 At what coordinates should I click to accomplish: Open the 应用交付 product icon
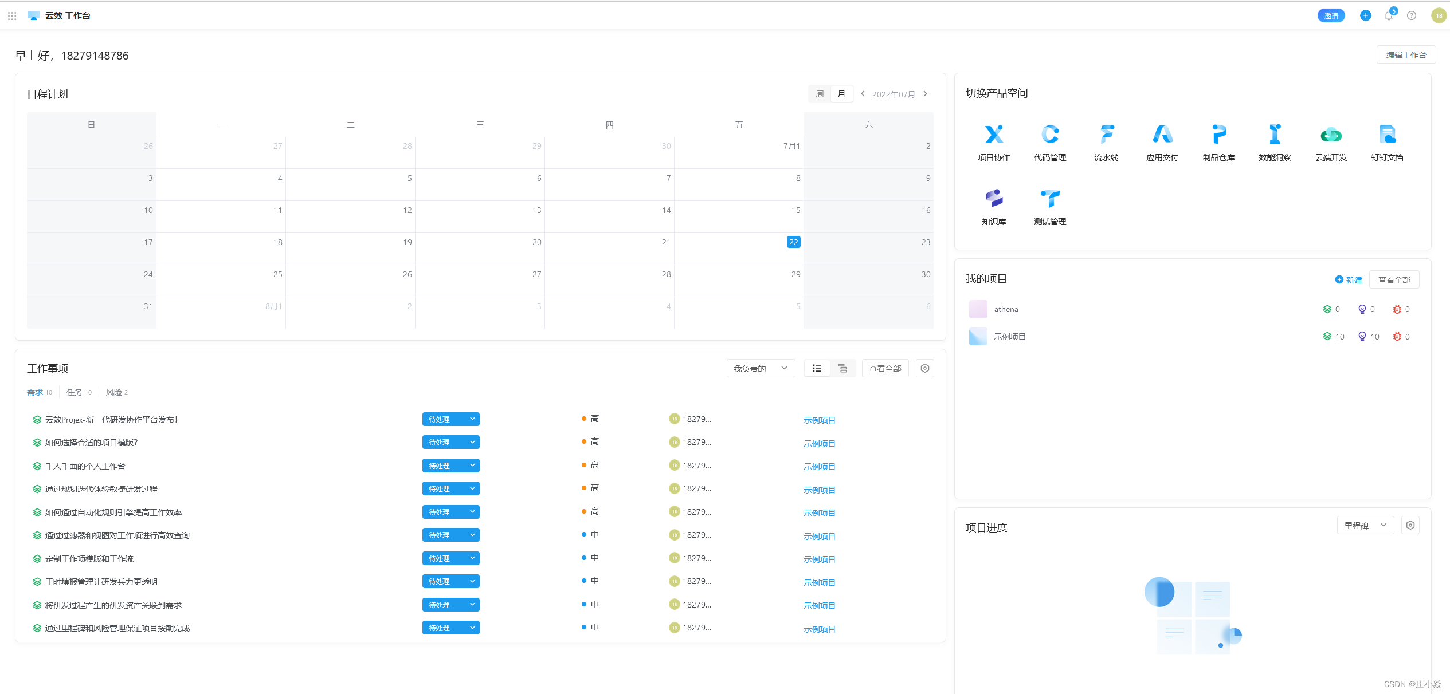point(1162,135)
